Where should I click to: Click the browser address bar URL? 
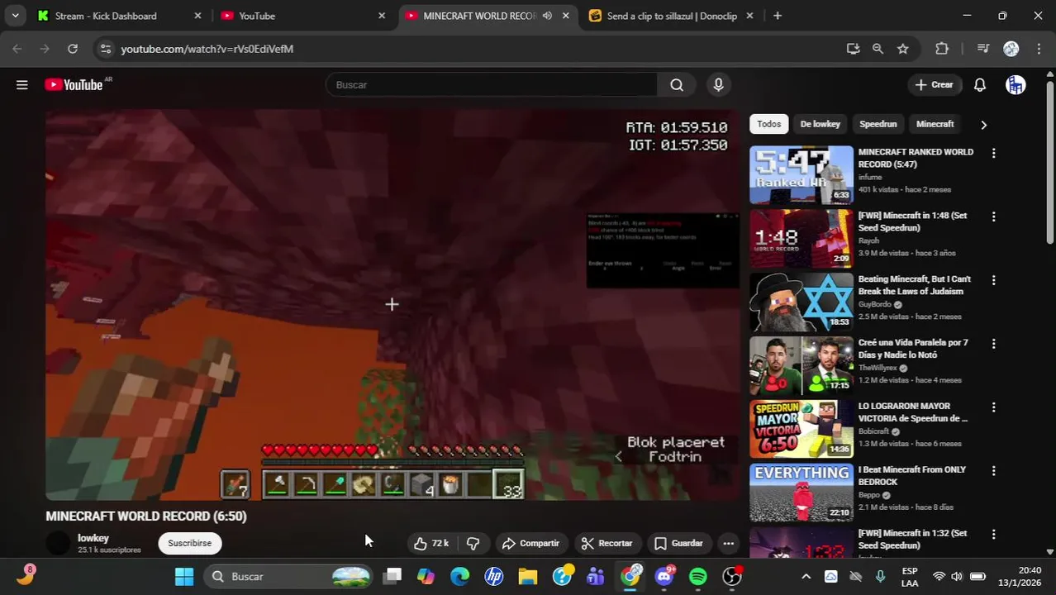207,49
